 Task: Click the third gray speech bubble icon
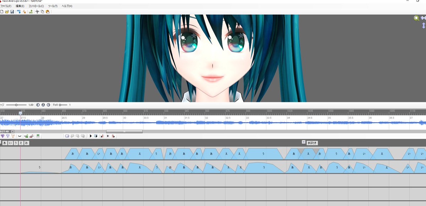click(83, 136)
